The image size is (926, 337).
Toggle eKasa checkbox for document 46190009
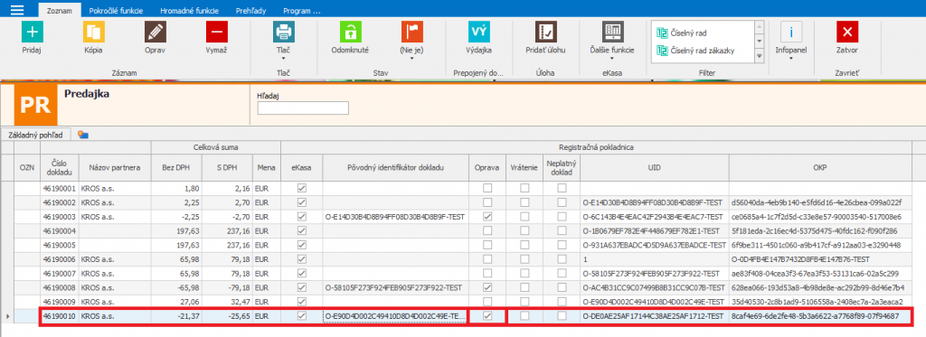302,302
